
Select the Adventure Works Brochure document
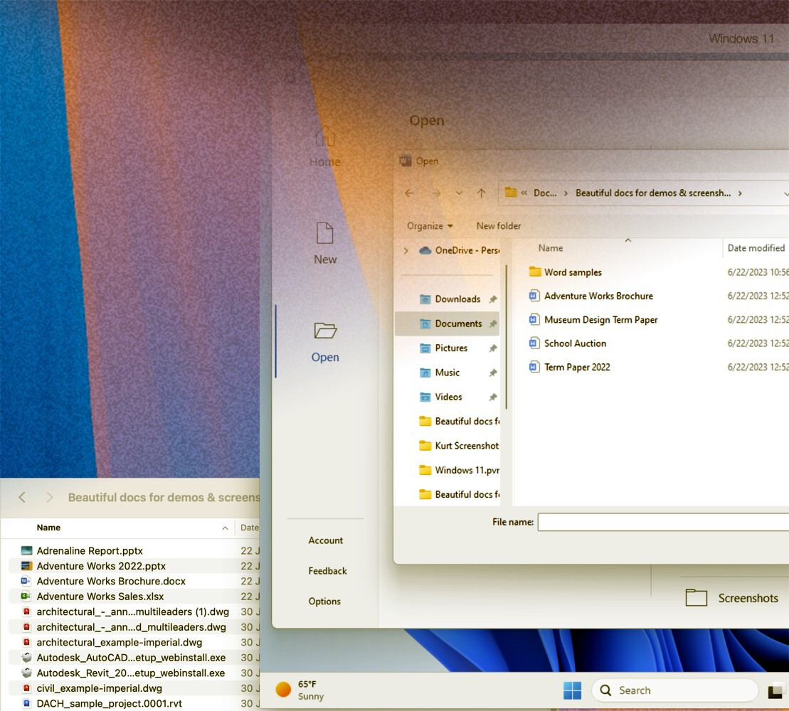tap(591, 296)
